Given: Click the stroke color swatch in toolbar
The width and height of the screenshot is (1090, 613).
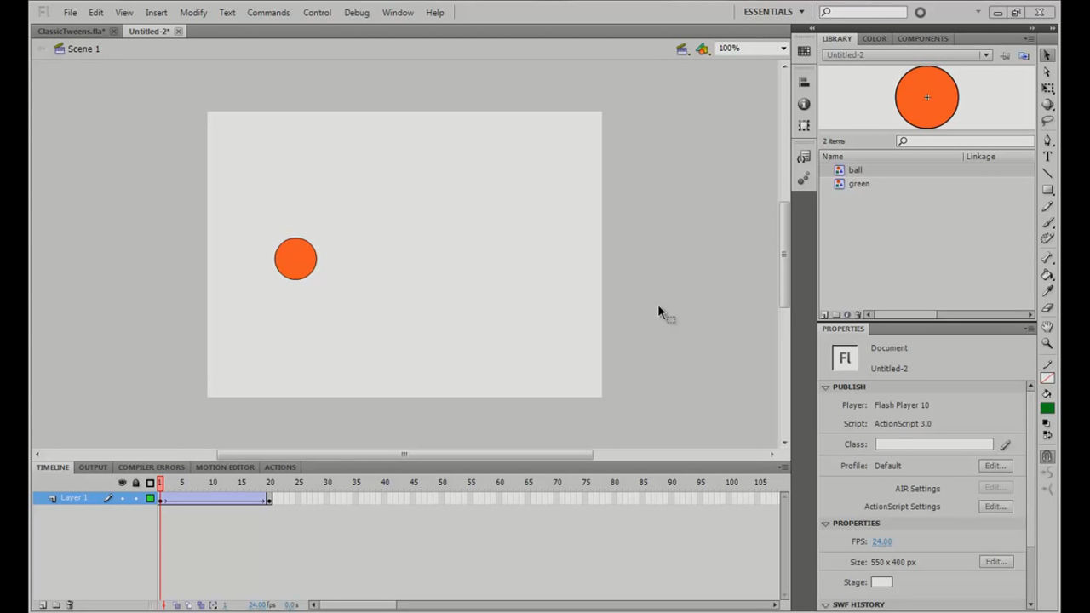Looking at the screenshot, I should pyautogui.click(x=1047, y=378).
